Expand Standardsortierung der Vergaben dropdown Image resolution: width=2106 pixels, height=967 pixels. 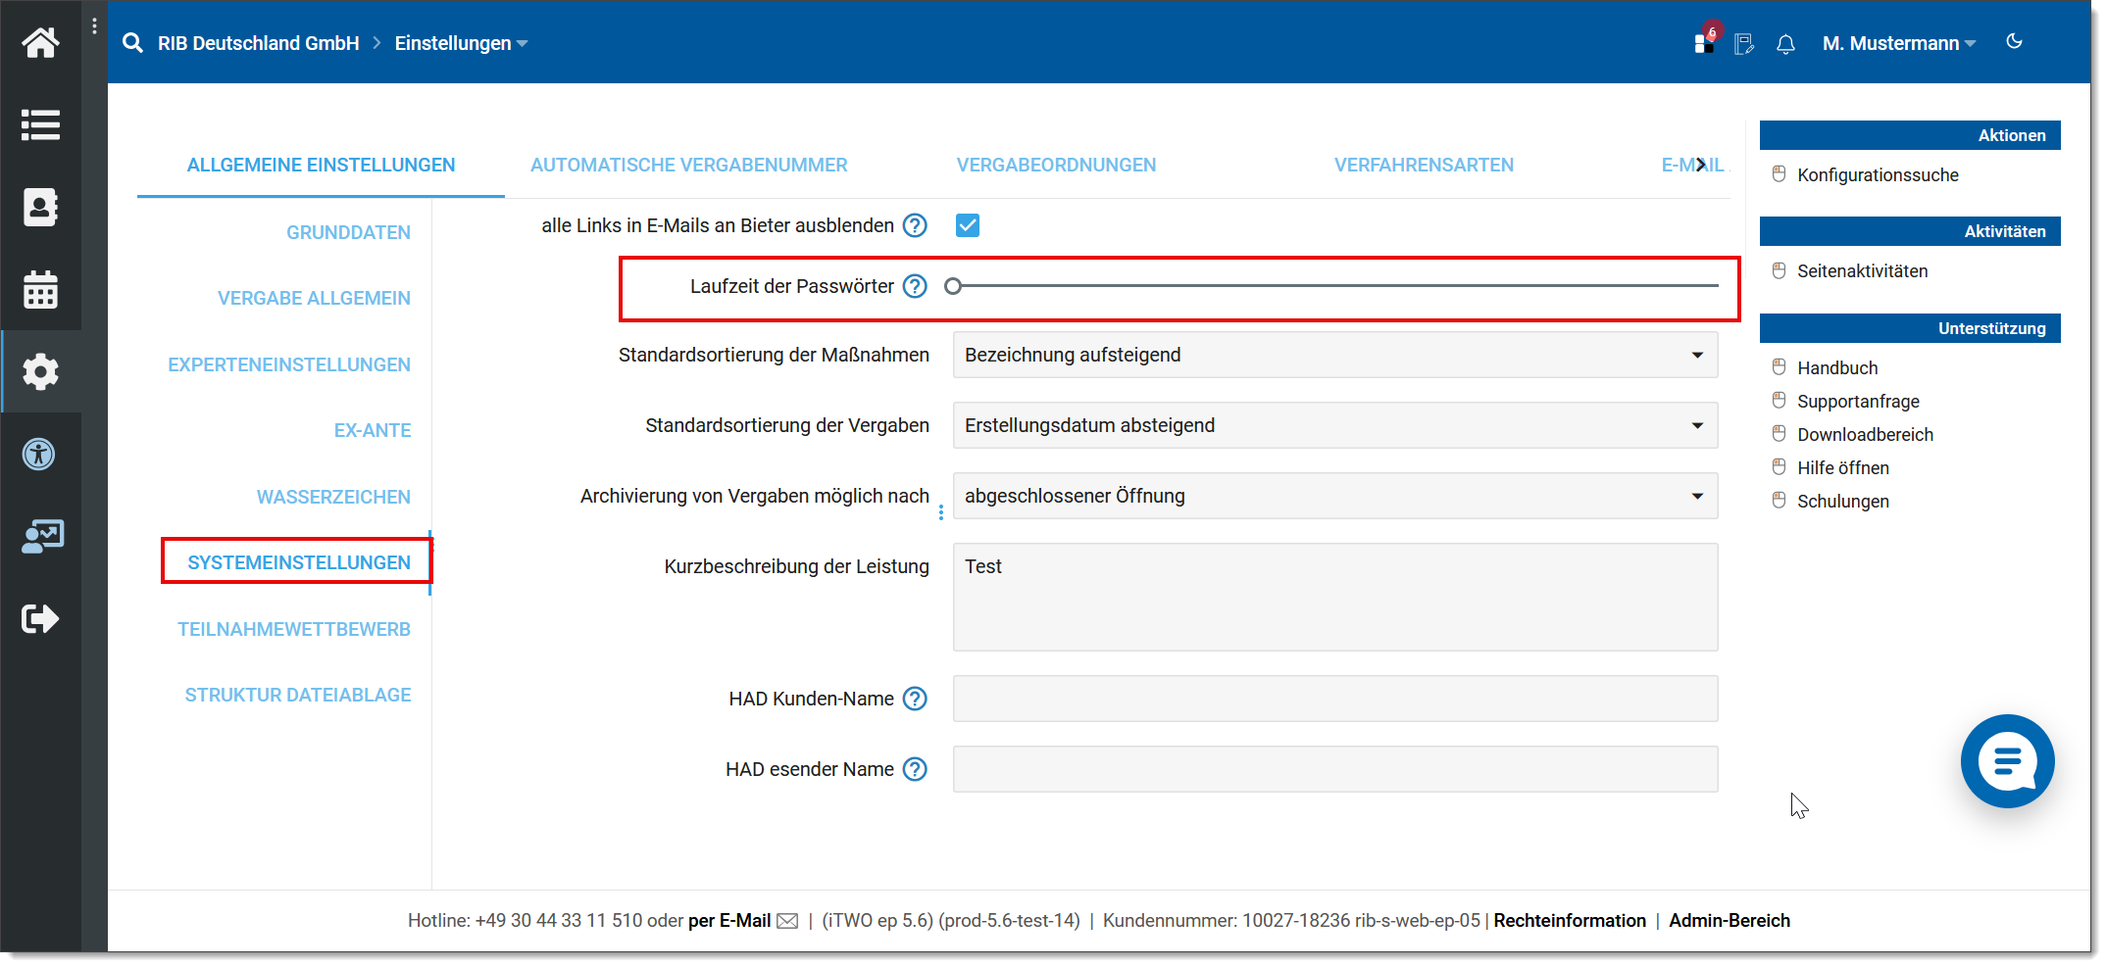1334,426
